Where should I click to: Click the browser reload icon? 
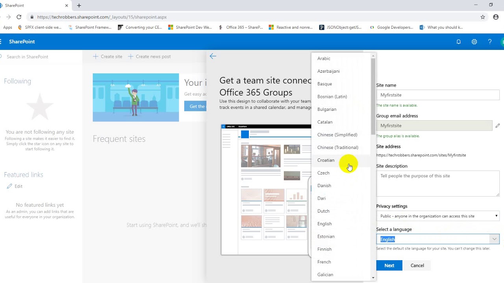19,17
